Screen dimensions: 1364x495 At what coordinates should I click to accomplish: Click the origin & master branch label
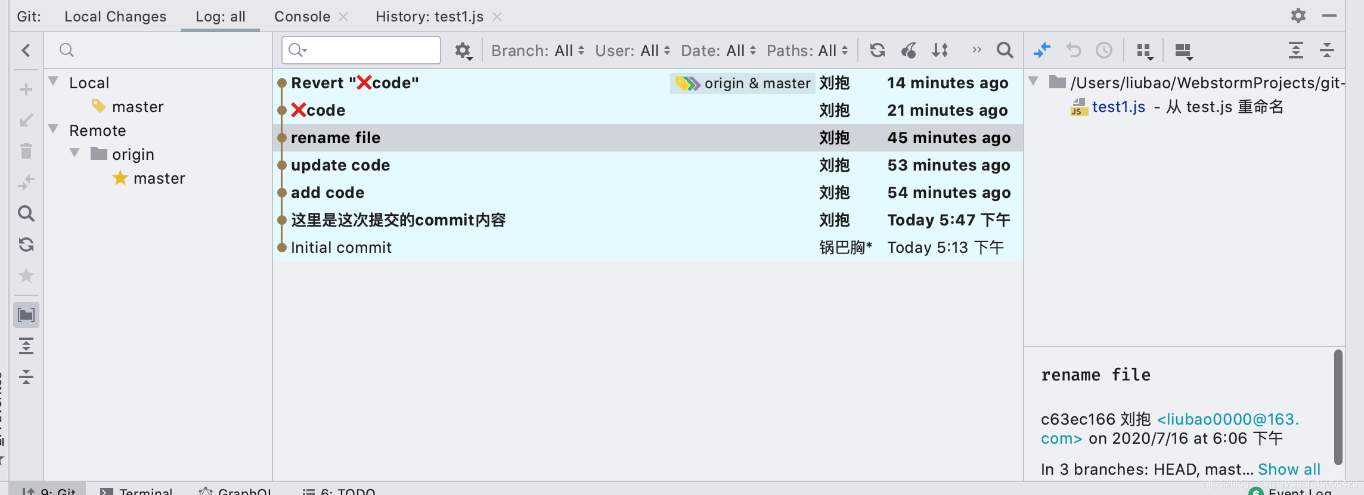(x=743, y=83)
